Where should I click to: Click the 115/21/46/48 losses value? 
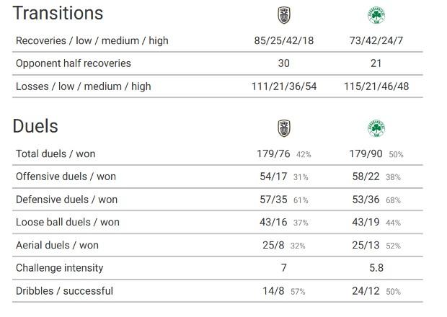tap(376, 86)
